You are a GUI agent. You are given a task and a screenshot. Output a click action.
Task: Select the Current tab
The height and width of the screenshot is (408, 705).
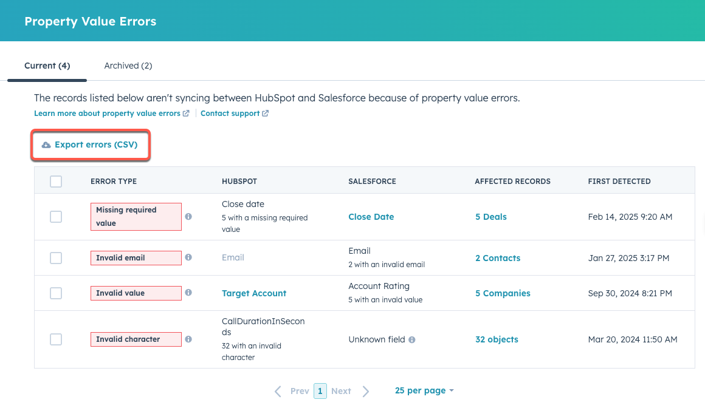47,65
